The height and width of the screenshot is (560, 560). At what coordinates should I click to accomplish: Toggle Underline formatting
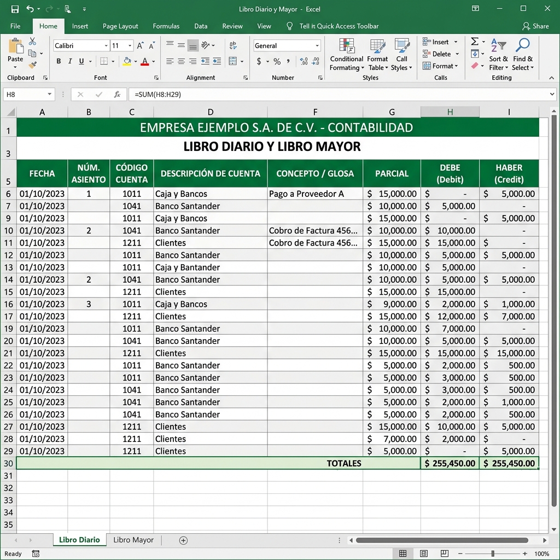click(x=81, y=61)
